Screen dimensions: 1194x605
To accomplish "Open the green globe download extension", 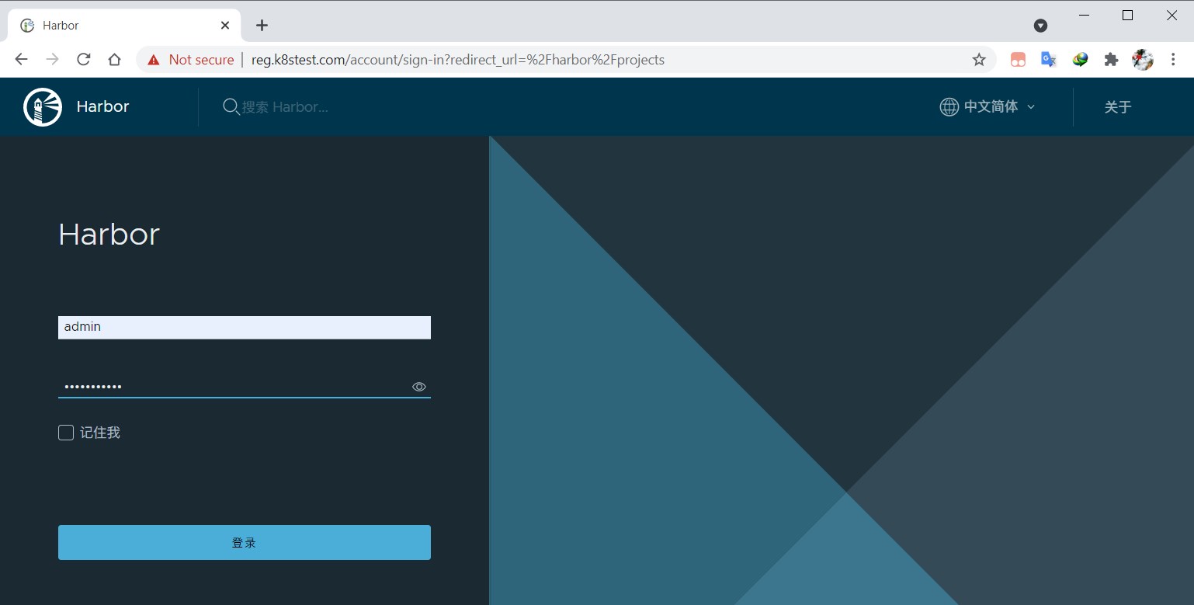I will pos(1080,60).
